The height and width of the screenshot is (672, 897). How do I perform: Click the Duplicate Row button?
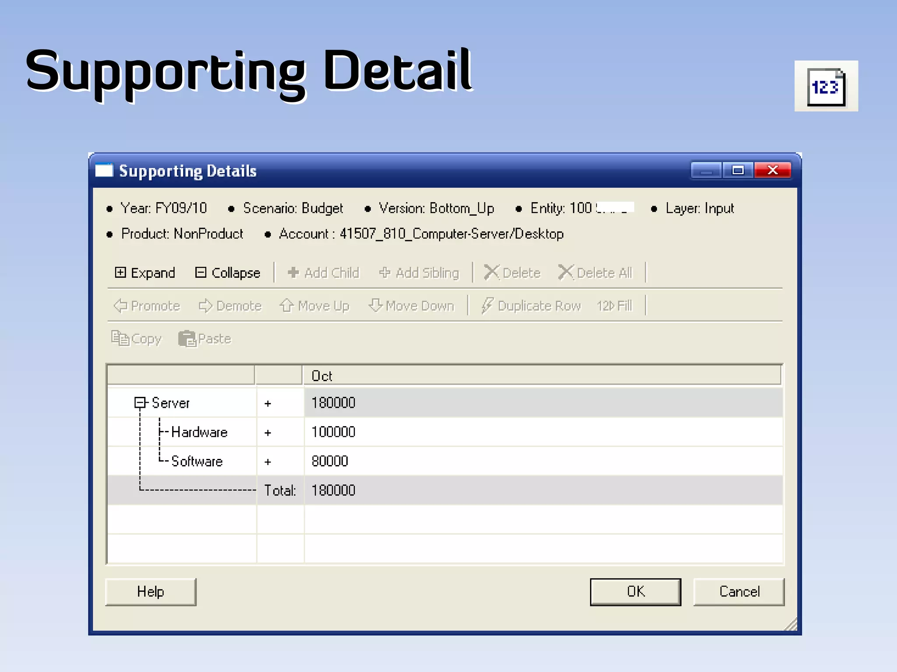point(531,305)
